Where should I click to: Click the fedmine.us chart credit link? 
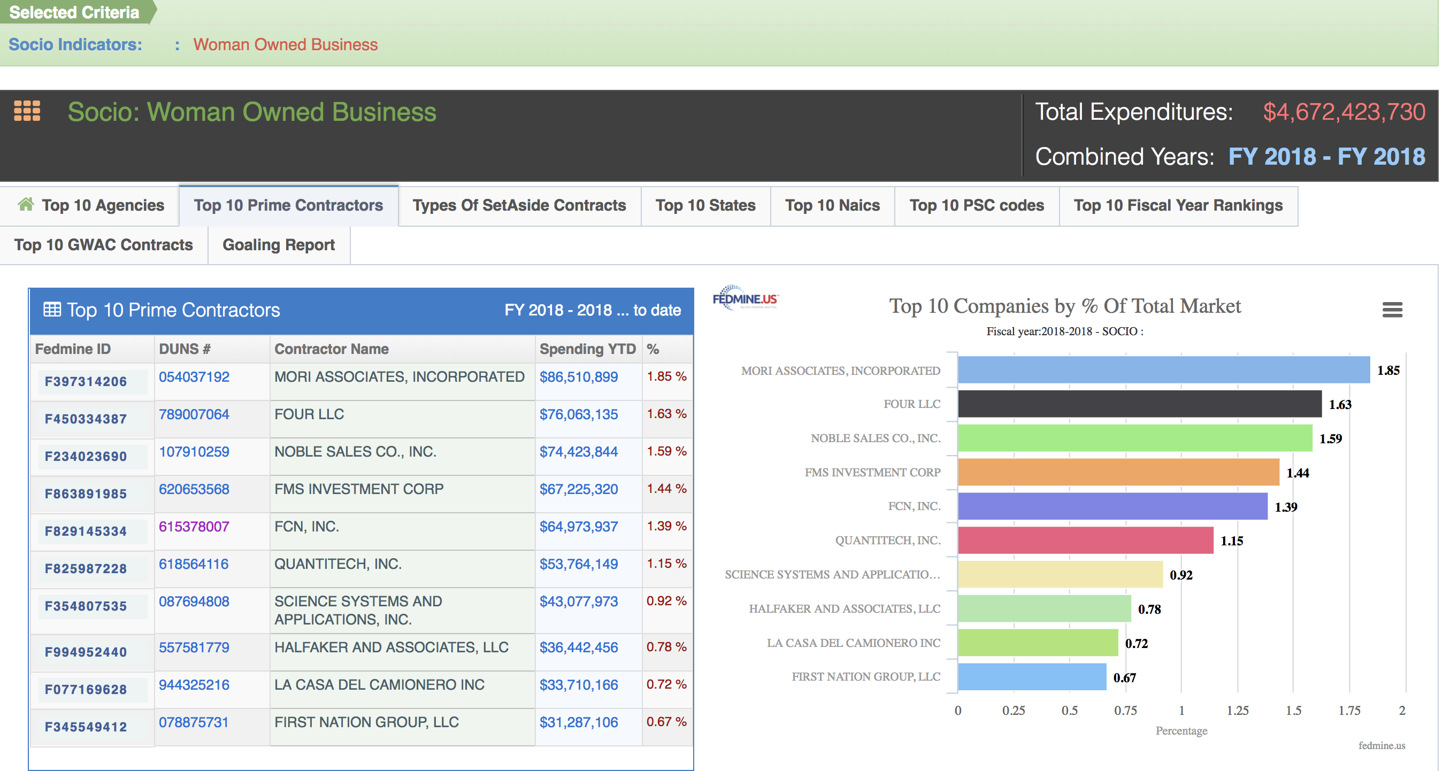click(1381, 745)
